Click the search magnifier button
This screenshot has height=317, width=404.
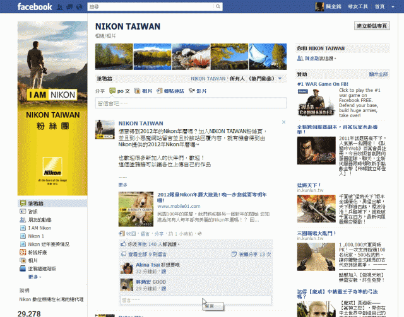point(218,6)
